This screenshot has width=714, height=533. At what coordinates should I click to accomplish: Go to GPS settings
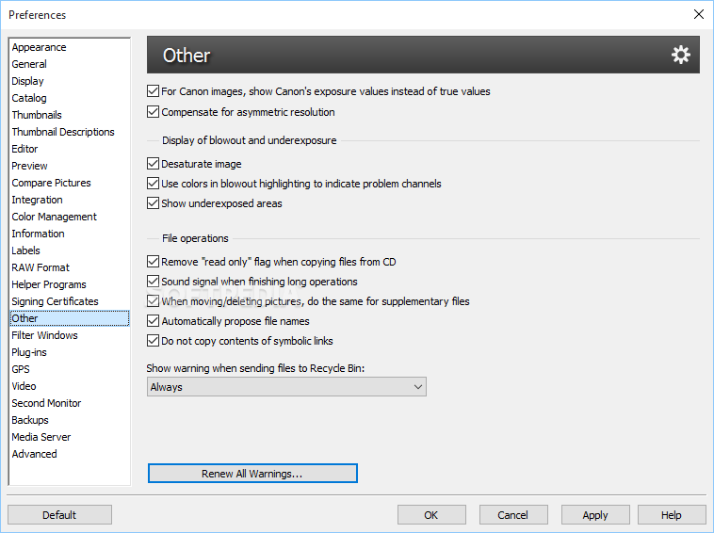(69, 369)
